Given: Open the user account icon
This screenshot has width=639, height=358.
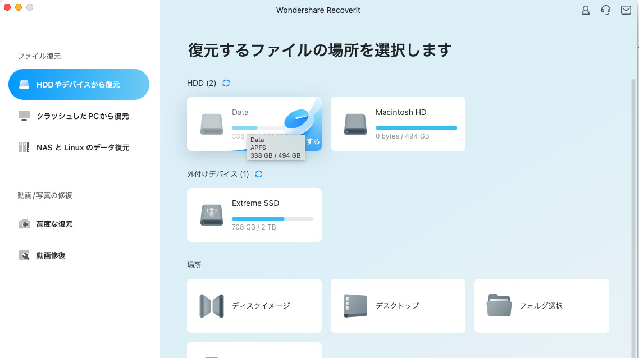Looking at the screenshot, I should tap(585, 10).
